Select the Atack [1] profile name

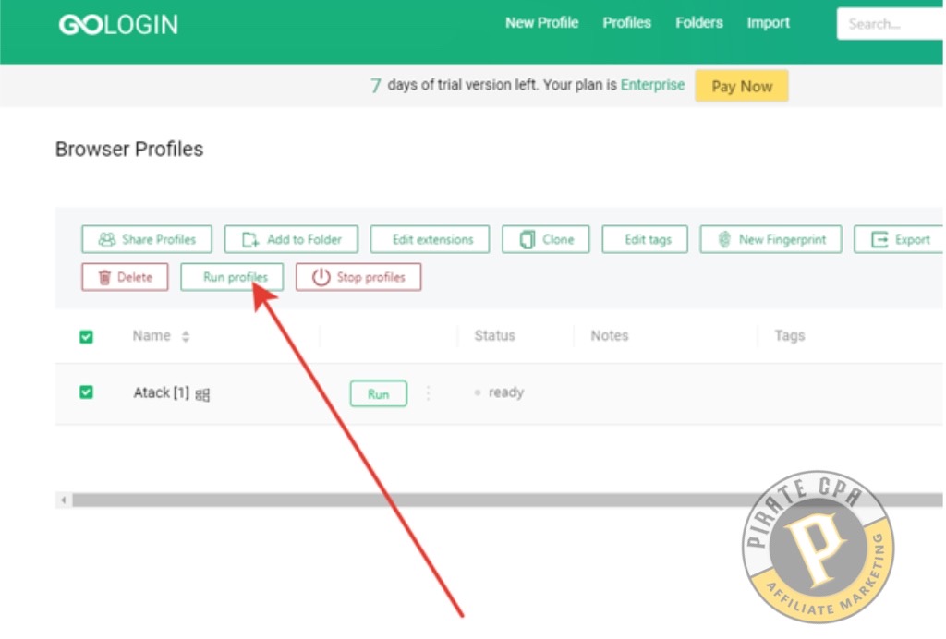pos(161,393)
